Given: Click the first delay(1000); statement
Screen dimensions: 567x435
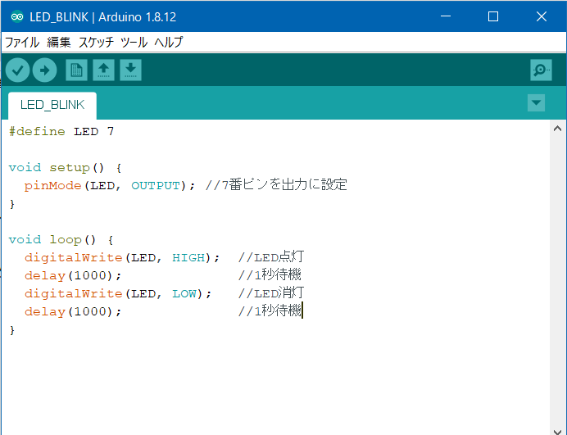Looking at the screenshot, I should pos(73,276).
